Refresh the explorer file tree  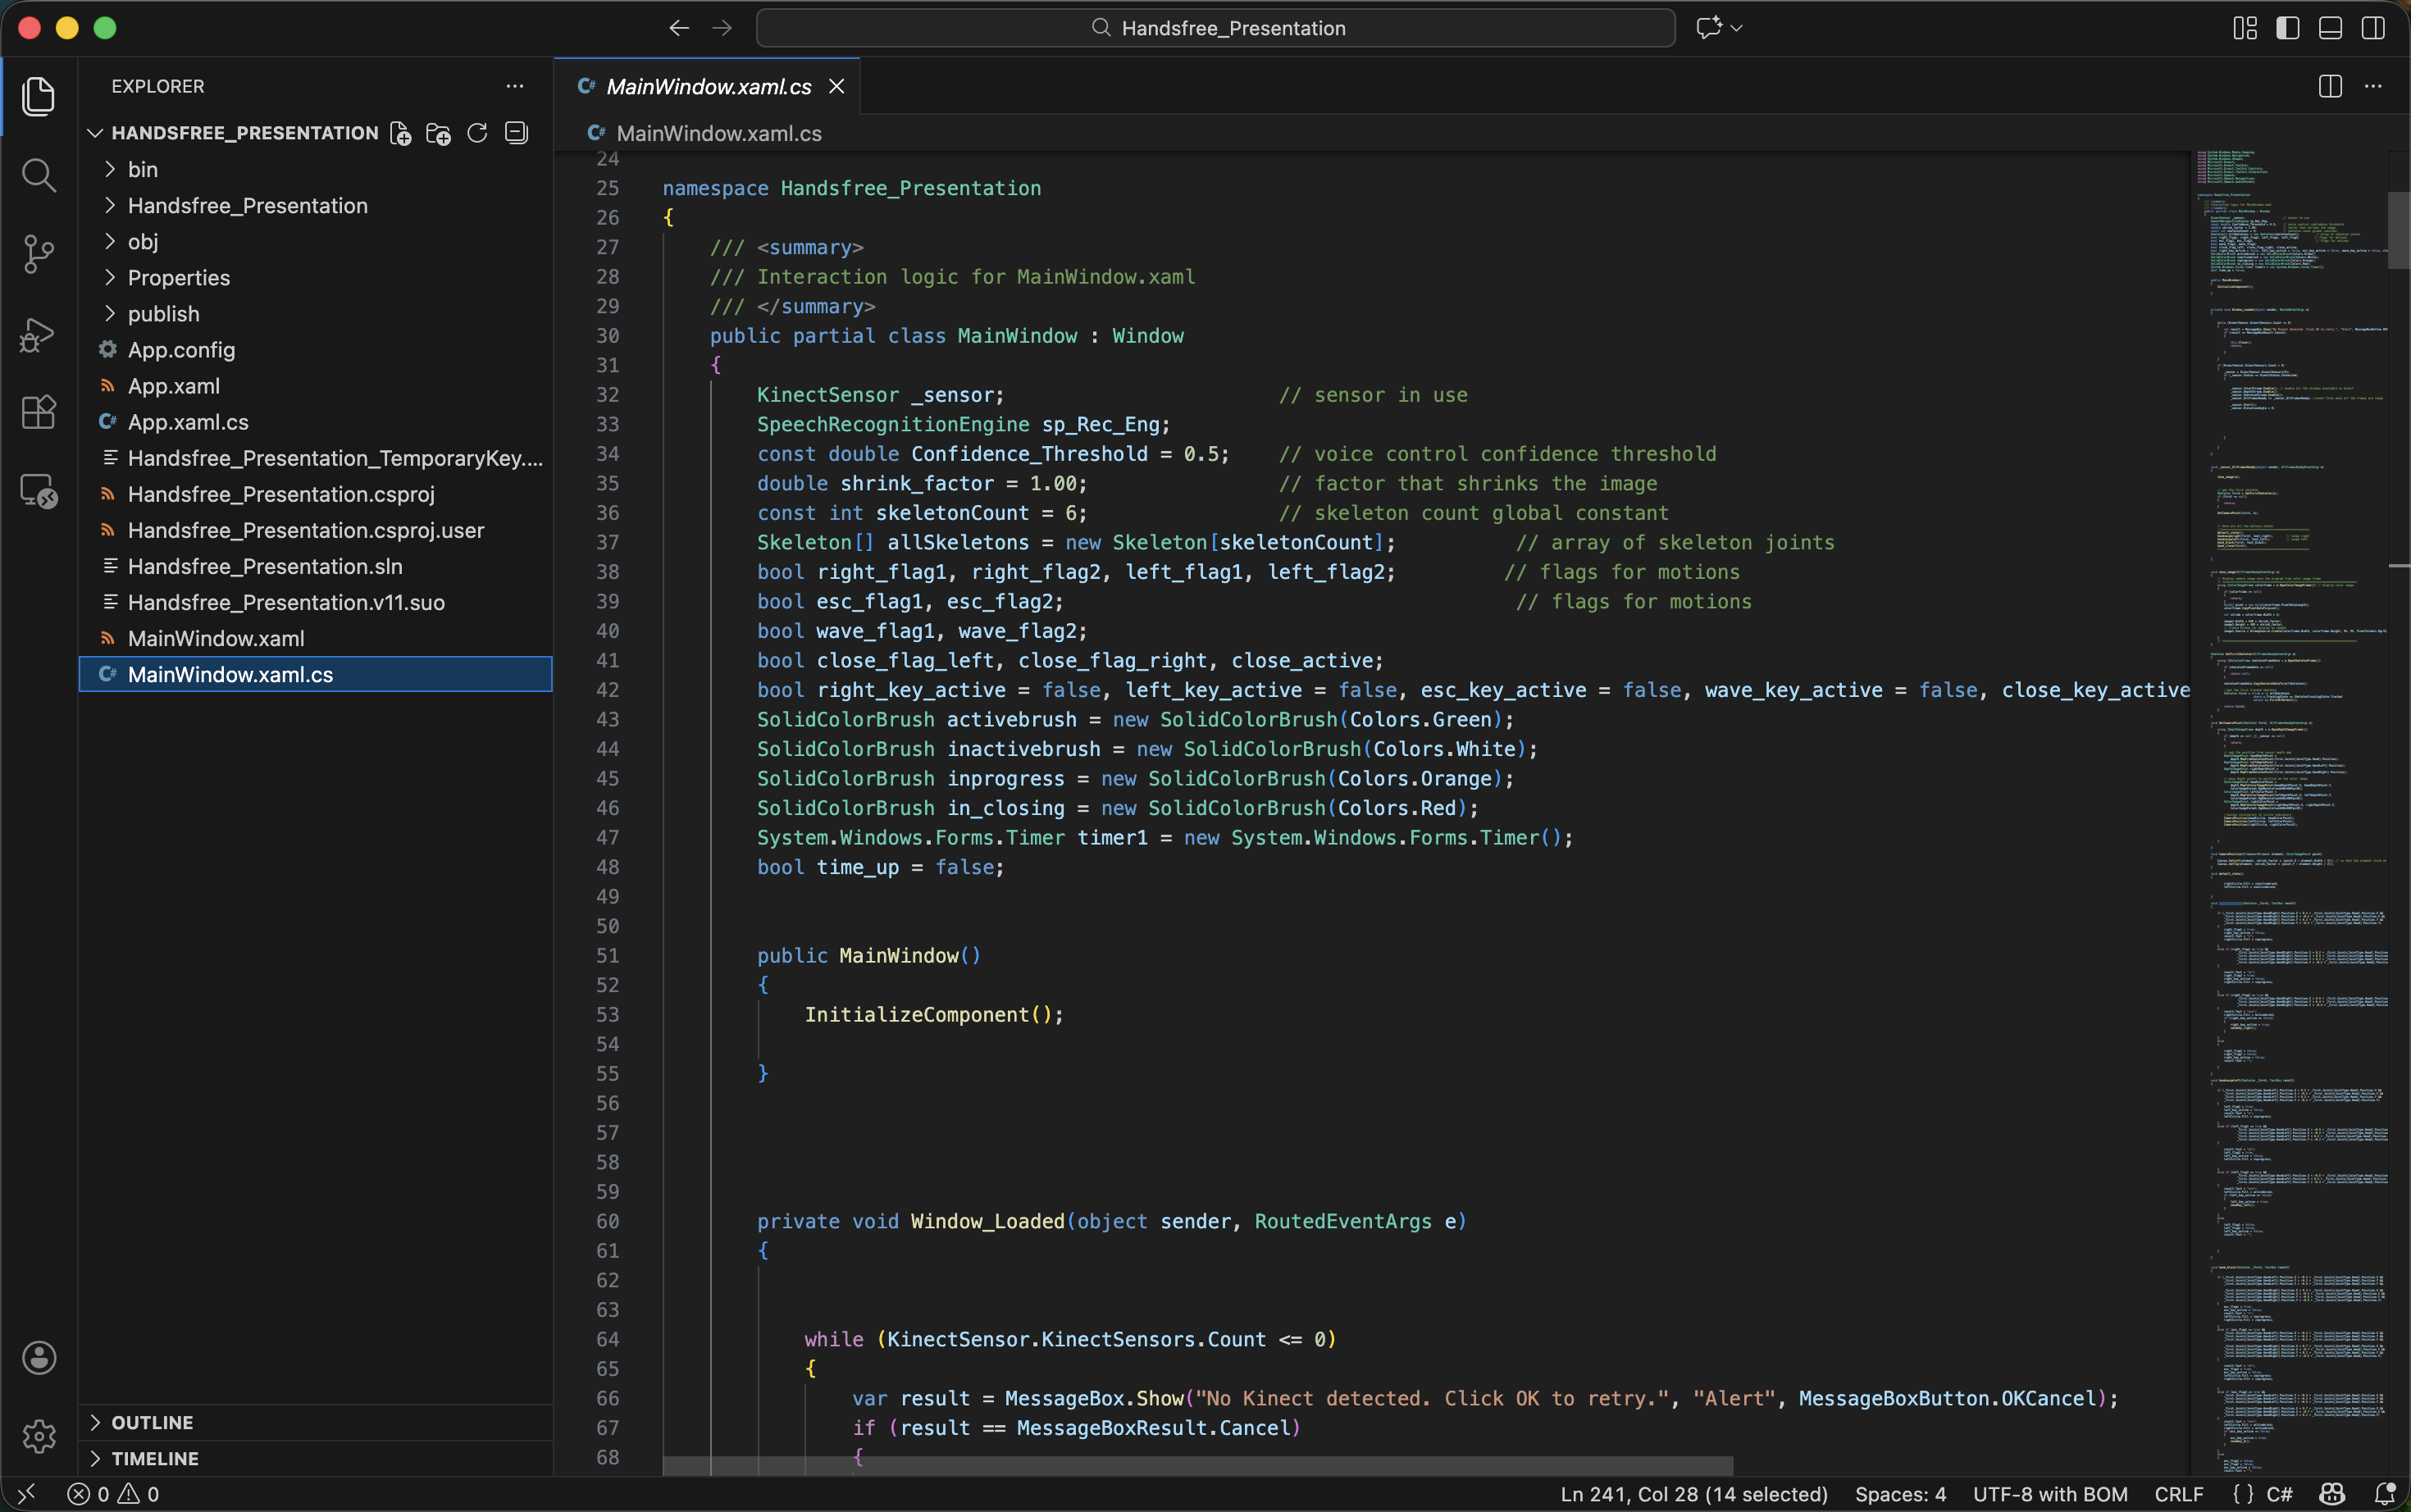coord(477,133)
